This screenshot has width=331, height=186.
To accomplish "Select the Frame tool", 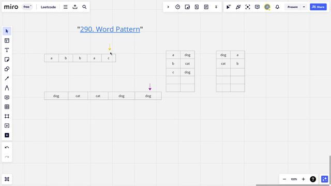I will tap(7, 116).
